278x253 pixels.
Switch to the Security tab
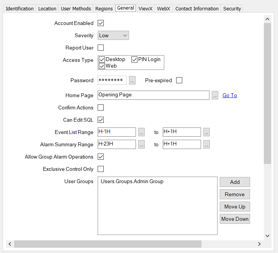click(x=232, y=8)
